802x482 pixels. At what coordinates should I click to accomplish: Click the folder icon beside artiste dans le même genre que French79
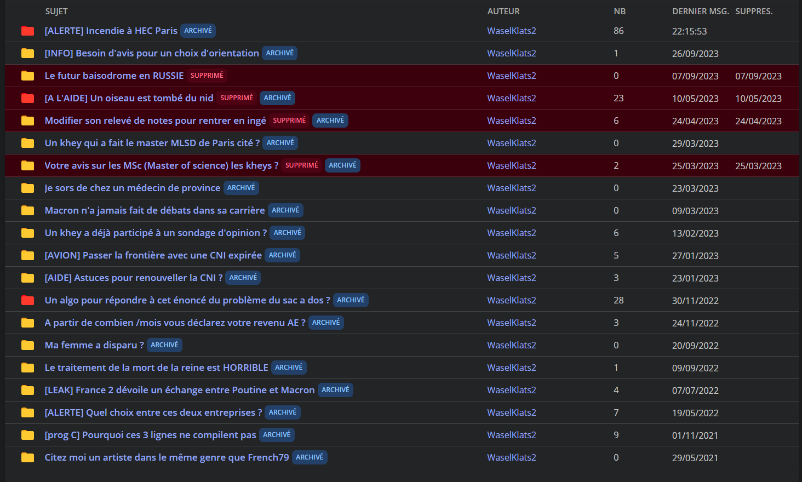click(27, 458)
